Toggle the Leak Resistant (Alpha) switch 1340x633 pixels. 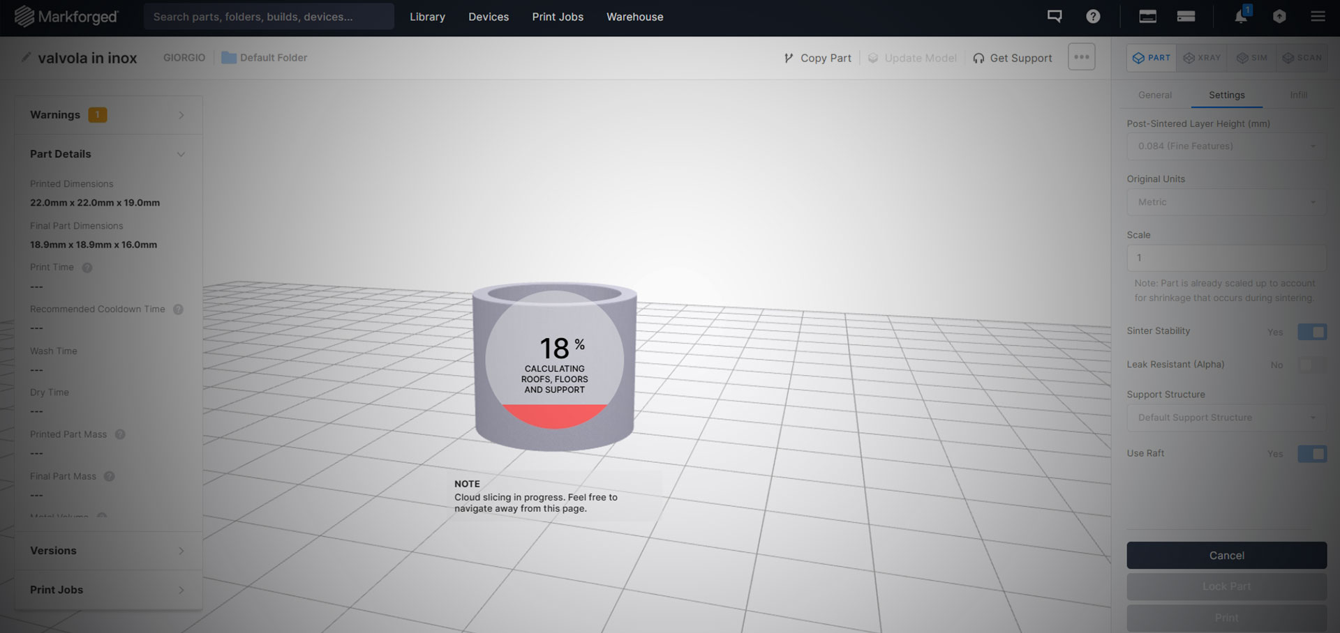pos(1312,365)
